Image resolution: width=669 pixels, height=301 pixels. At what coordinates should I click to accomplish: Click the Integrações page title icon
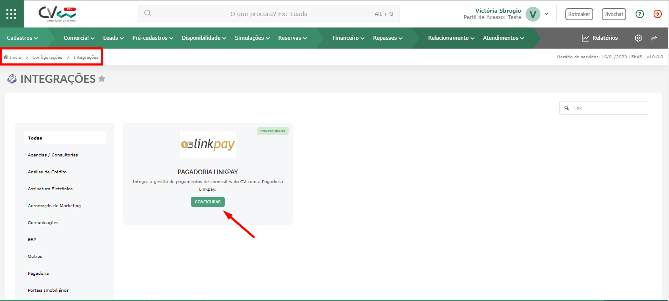click(12, 79)
